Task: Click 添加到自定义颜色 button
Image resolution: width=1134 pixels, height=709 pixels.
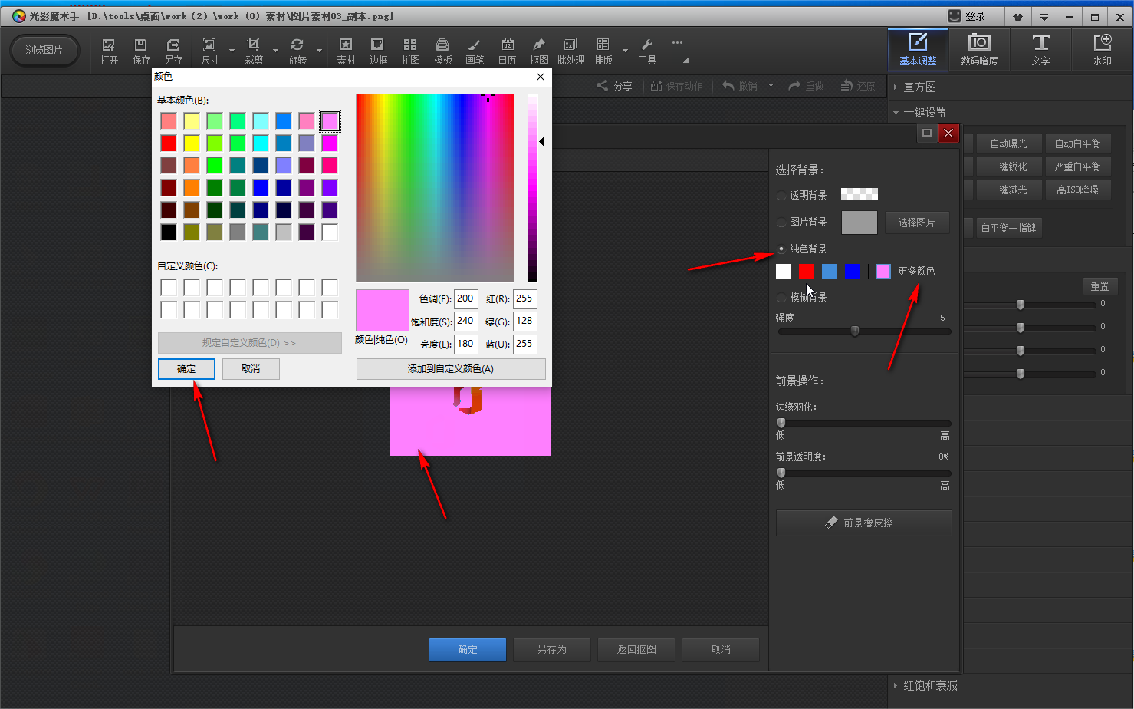Action: (x=451, y=369)
